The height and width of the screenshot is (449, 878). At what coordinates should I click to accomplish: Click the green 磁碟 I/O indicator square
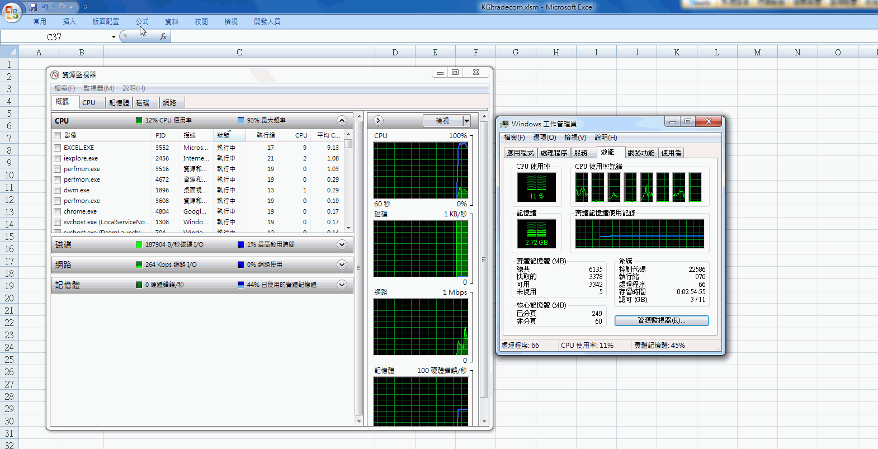pyautogui.click(x=139, y=244)
